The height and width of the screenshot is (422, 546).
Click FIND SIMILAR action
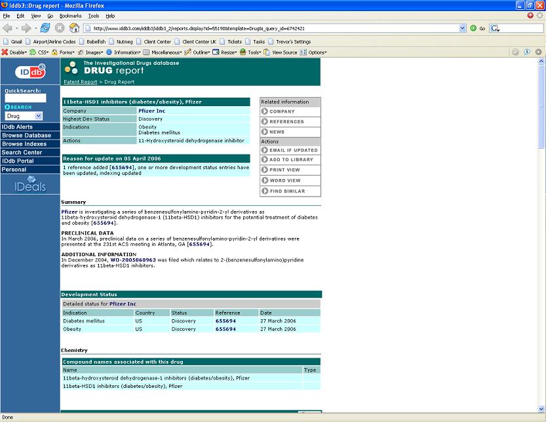(x=290, y=191)
